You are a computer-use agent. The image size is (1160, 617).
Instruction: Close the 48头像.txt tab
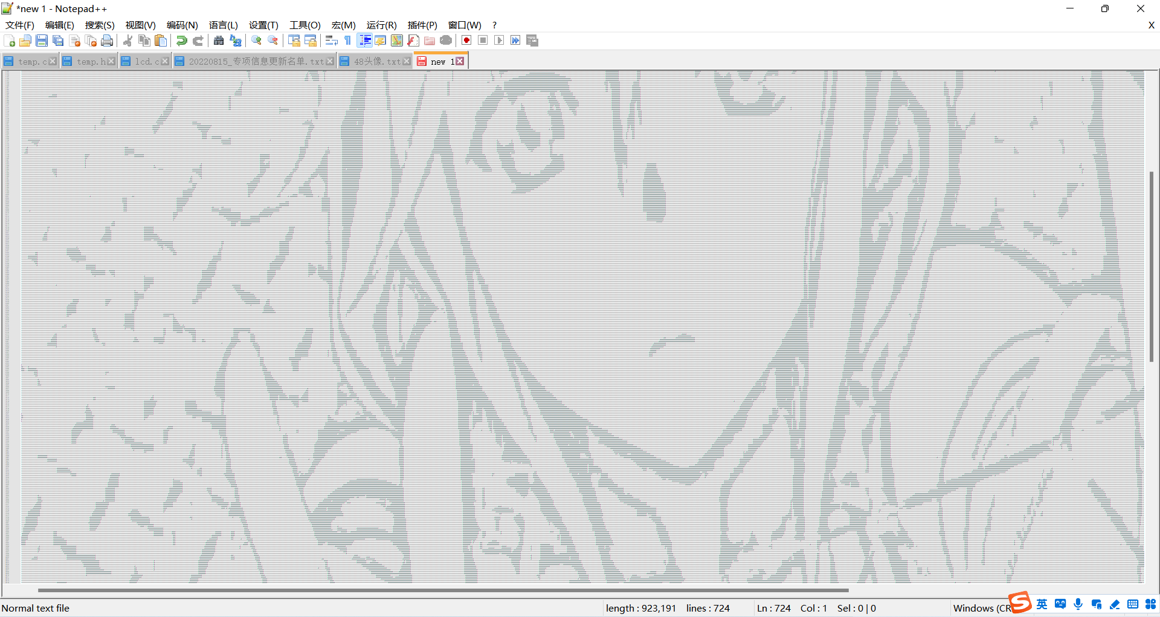[407, 62]
